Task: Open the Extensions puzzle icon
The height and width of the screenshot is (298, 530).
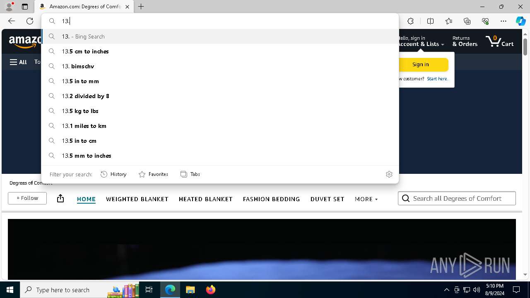Action: tap(410, 21)
